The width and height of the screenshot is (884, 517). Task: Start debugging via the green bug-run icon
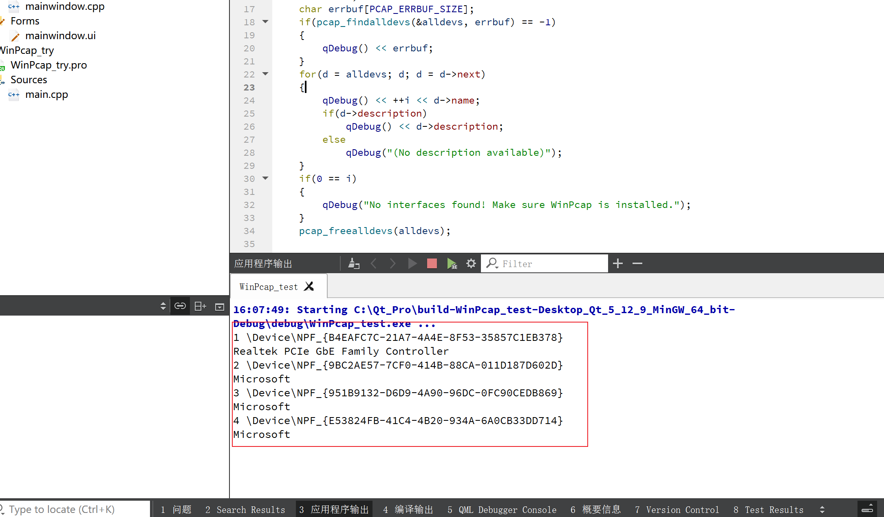coord(452,263)
